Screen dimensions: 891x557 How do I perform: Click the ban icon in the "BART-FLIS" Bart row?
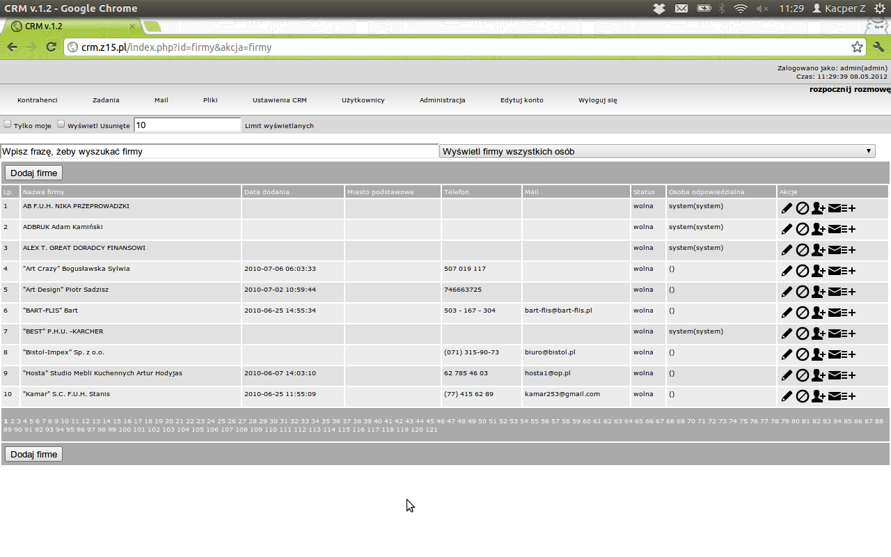pyautogui.click(x=803, y=313)
